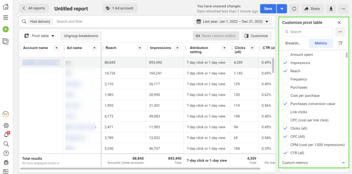Open the Pivot table dropdown
The height and width of the screenshot is (174, 352).
(x=40, y=36)
